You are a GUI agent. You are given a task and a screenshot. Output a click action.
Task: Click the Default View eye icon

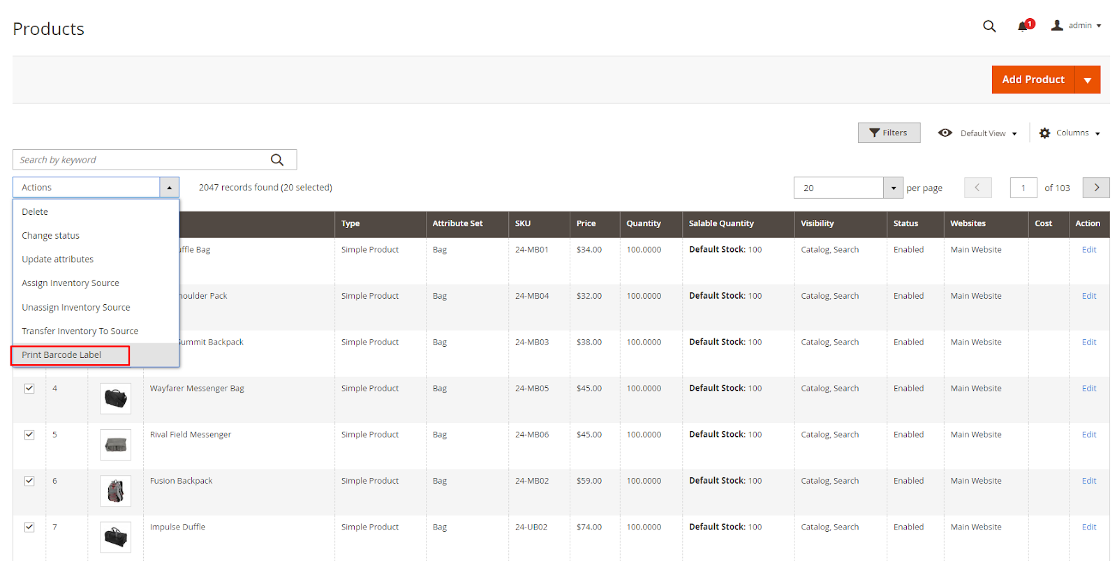point(945,133)
